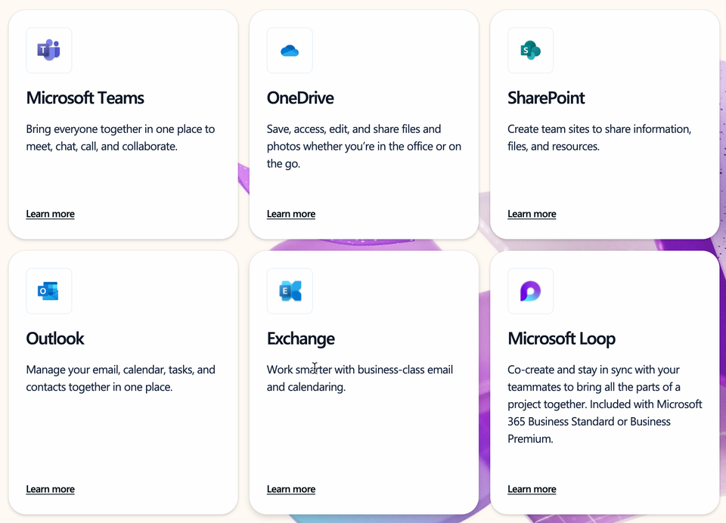Viewport: 726px width, 523px height.
Task: Click the Outlook app icon
Action: [x=49, y=291]
